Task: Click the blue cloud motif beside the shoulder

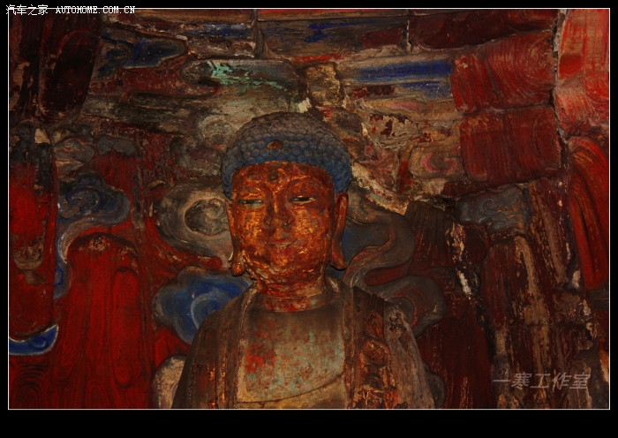Action: (x=194, y=300)
